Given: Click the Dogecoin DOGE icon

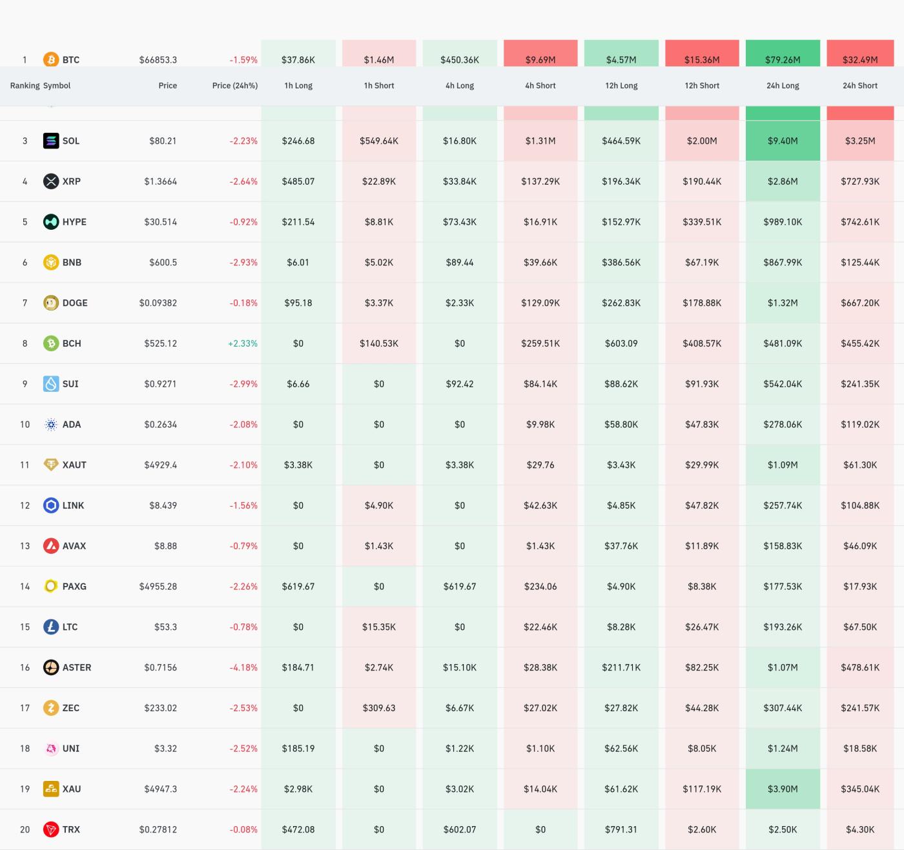Looking at the screenshot, I should pos(50,303).
